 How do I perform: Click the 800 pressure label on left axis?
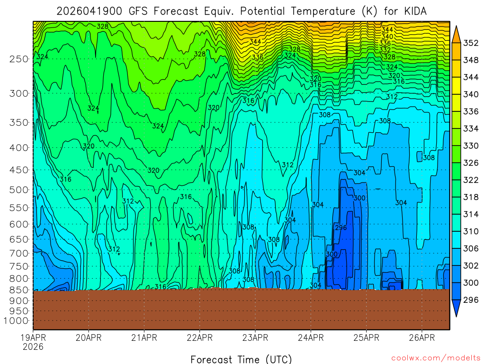pos(19,278)
